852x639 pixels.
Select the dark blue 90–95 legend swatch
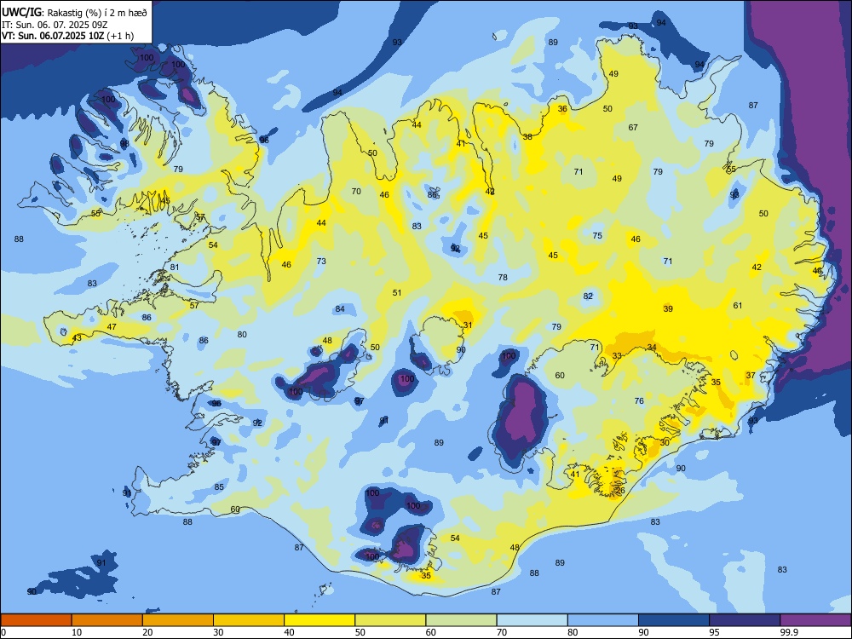point(674,620)
